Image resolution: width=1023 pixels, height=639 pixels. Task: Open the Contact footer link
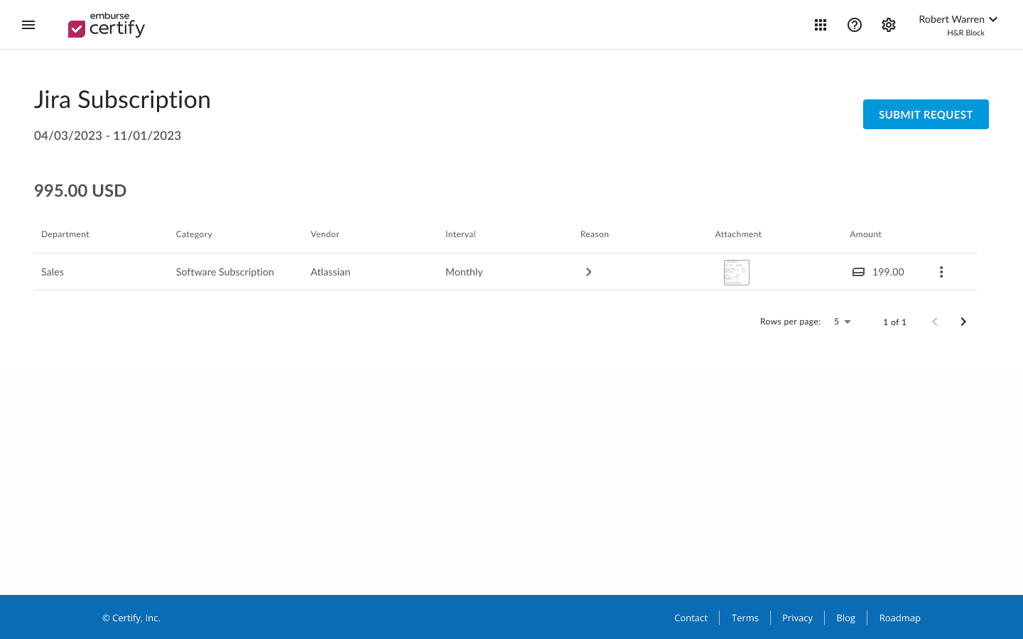point(691,618)
